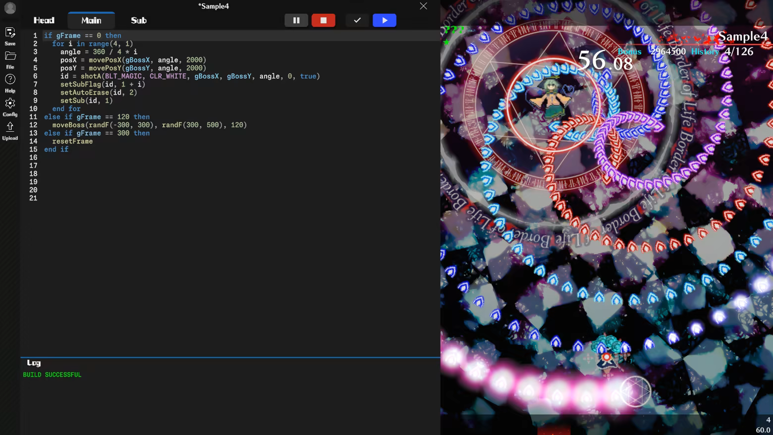Select the Main tab

pyautogui.click(x=91, y=20)
